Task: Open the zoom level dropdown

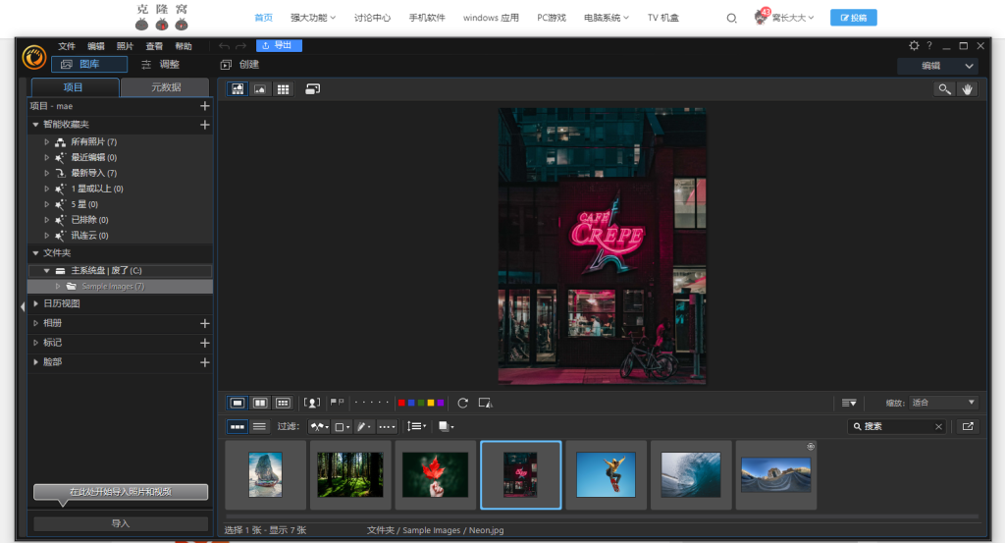Action: (x=943, y=403)
